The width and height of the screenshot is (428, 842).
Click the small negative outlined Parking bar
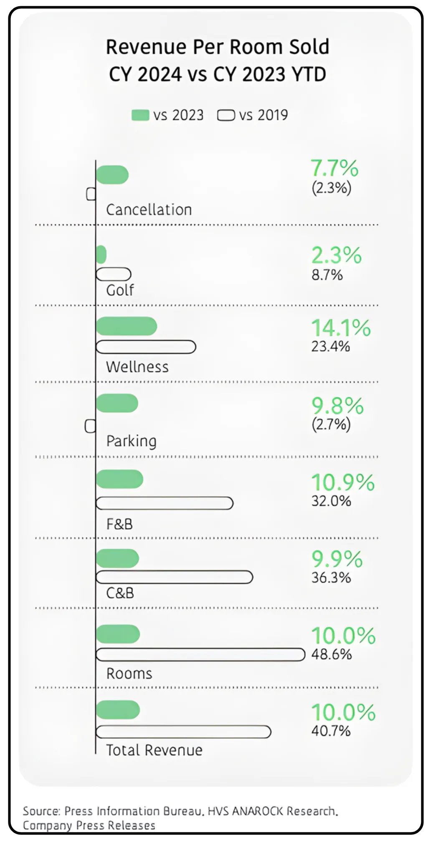click(90, 426)
